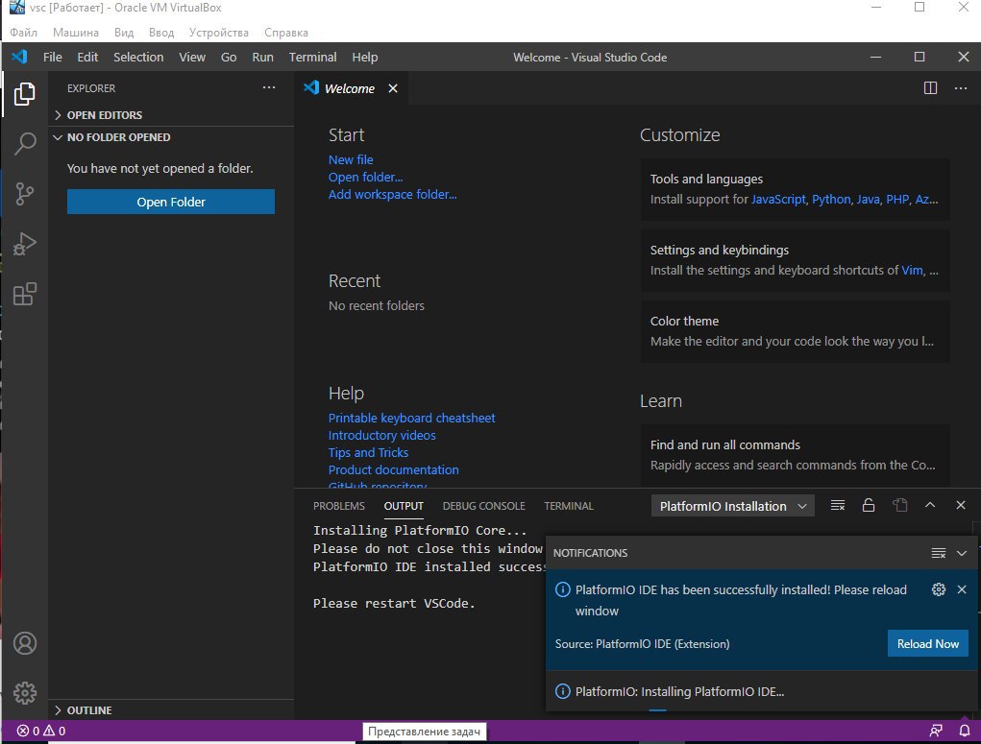
Task: Open the Help menu
Action: click(x=365, y=57)
